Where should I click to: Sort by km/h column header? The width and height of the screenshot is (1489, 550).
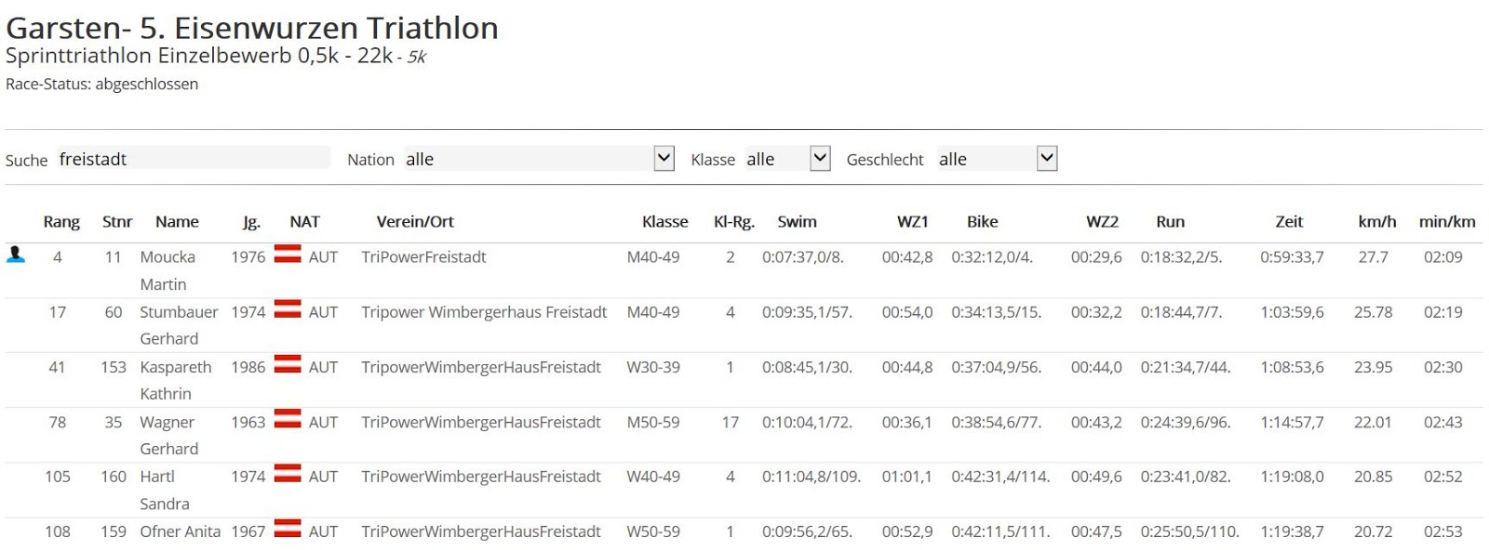pyautogui.click(x=1377, y=221)
